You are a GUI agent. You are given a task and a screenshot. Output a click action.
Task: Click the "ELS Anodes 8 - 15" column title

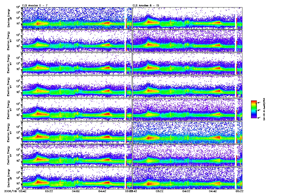146,6
